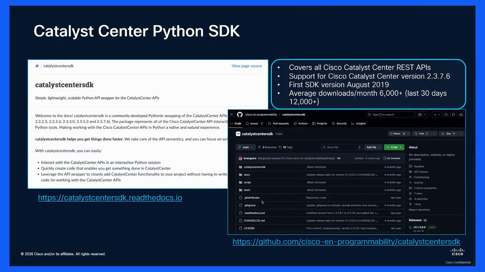Open the tests folder
The width and height of the screenshot is (485, 272).
tap(247, 190)
